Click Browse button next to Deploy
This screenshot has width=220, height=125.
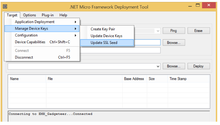(x=174, y=66)
